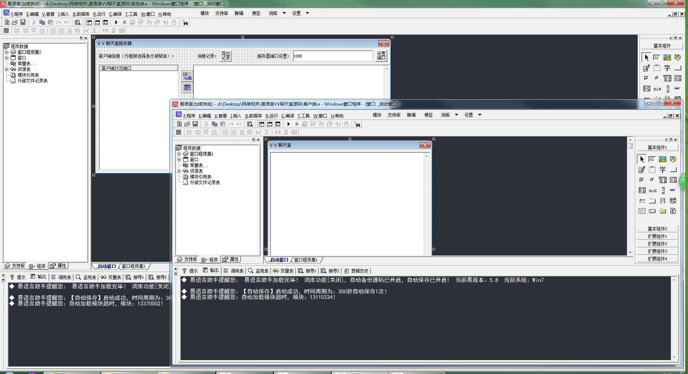Select button component in client component box
Image resolution: width=688 pixels, height=374 pixels.
(673, 170)
